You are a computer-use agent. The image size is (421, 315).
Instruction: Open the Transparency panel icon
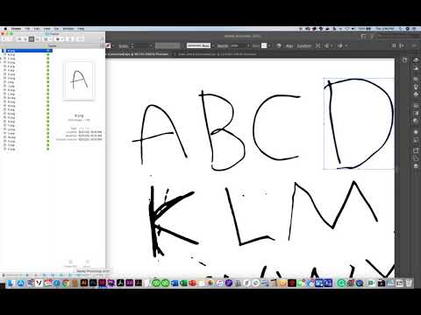coord(416,121)
